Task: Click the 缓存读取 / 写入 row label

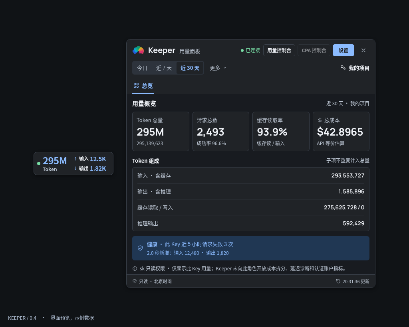Action: (155, 207)
